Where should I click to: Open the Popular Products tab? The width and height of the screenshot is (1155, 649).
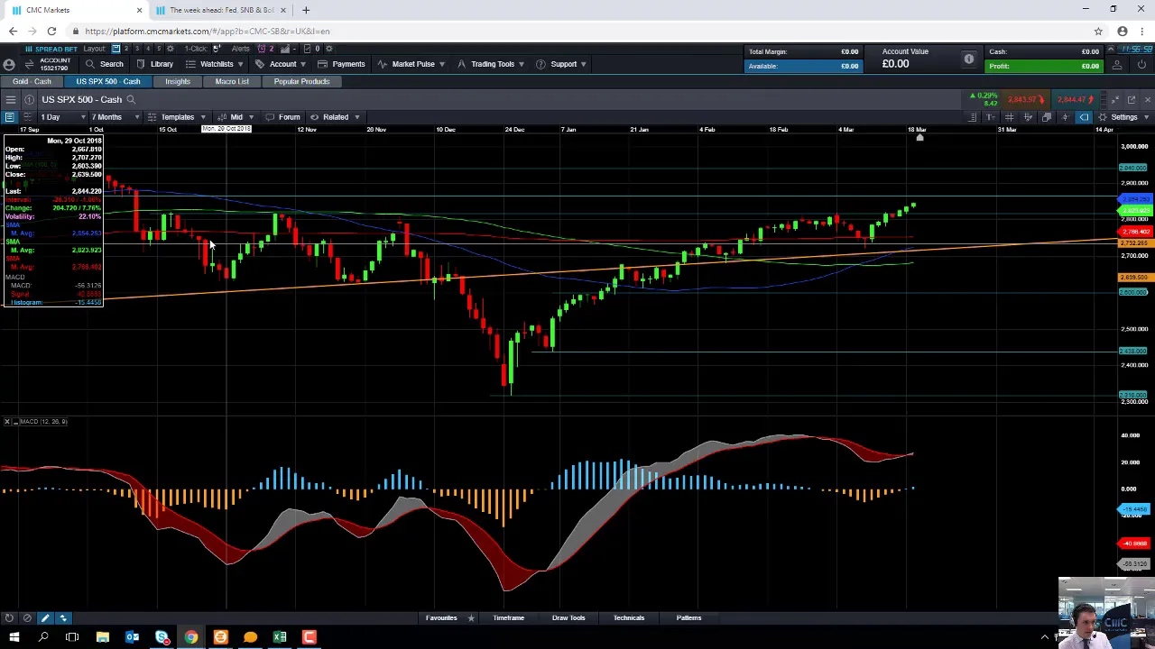pos(301,81)
